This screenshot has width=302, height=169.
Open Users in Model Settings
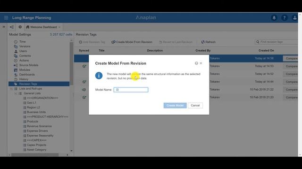(x=23, y=51)
